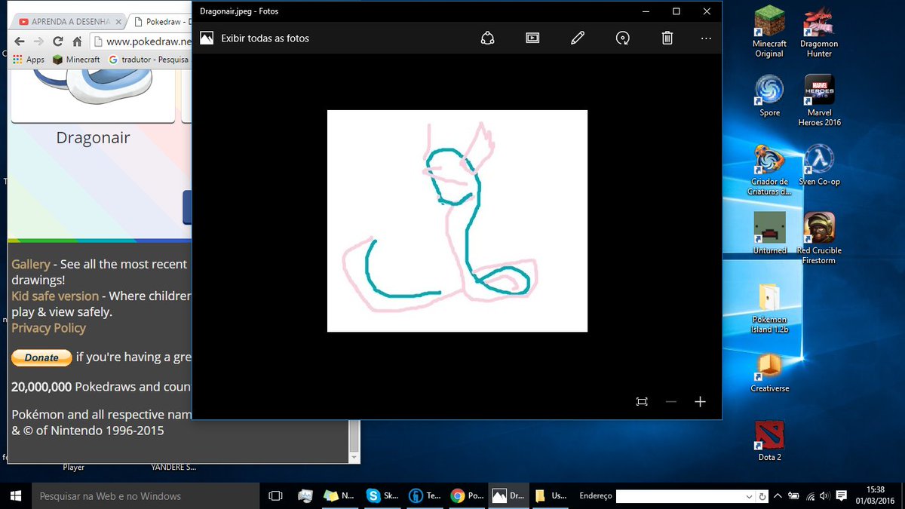Zoom out with the minus button
This screenshot has width=905, height=509.
670,402
